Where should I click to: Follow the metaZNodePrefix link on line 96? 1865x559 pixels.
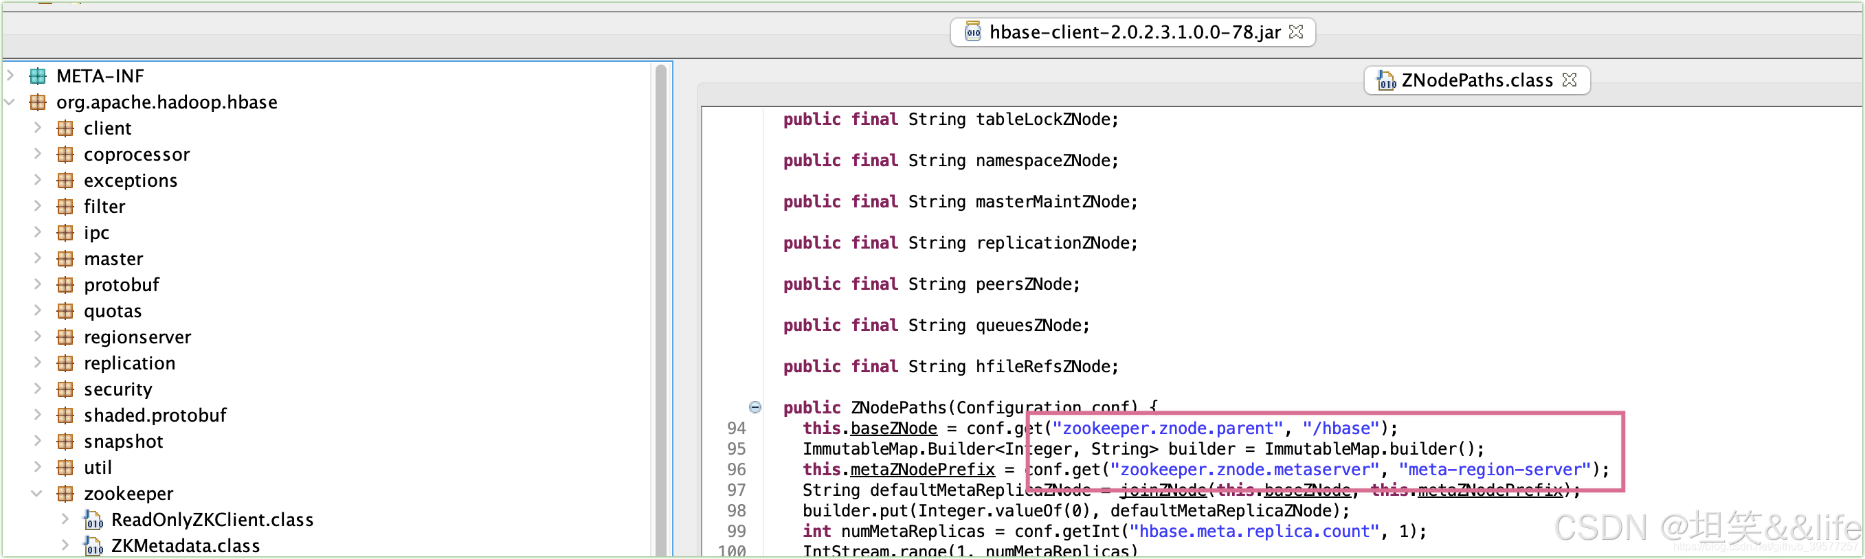(x=922, y=469)
